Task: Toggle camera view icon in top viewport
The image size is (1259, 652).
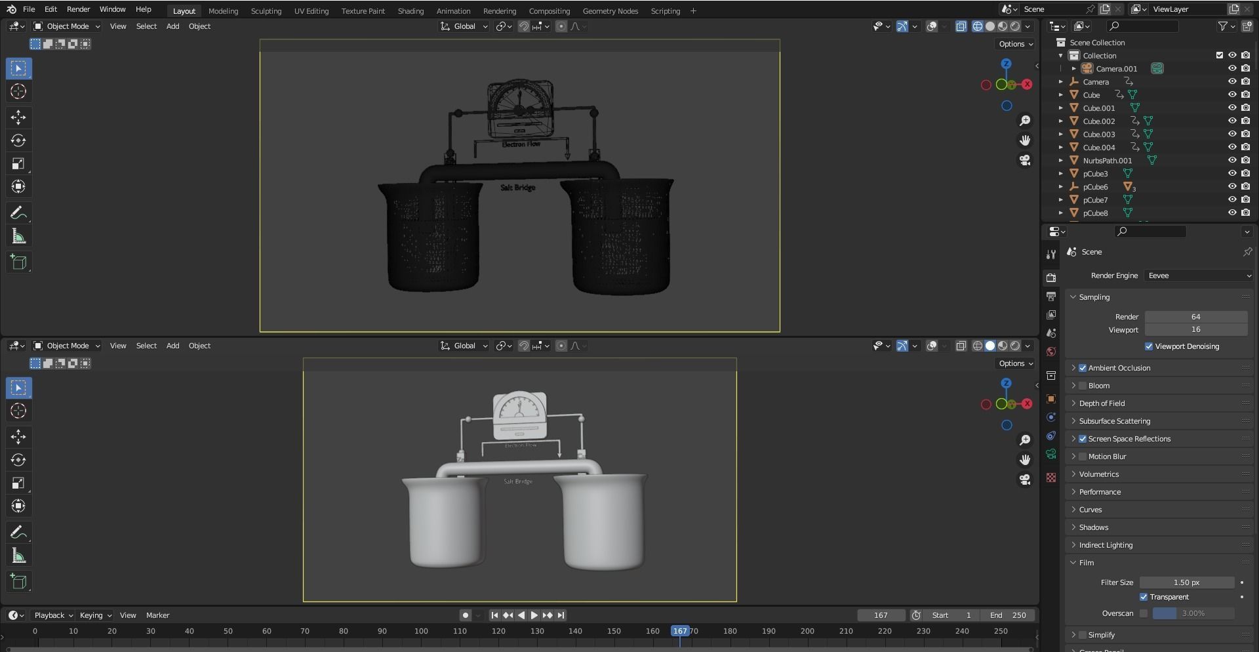Action: (1025, 160)
